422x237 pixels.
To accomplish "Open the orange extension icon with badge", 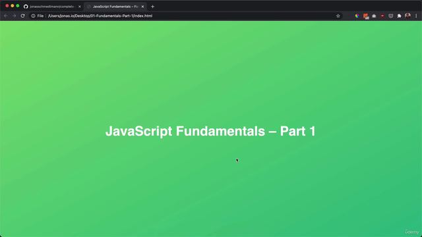I will [366, 16].
